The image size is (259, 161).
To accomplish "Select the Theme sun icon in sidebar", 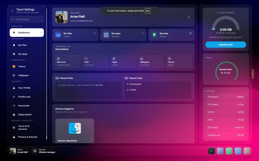I will (x=14, y=66).
